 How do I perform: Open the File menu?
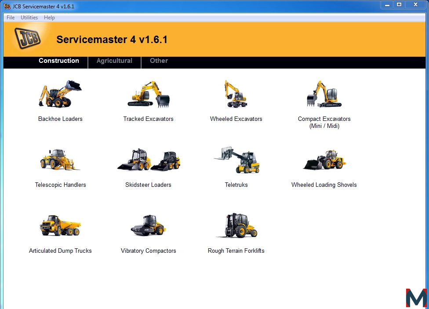pyautogui.click(x=11, y=18)
